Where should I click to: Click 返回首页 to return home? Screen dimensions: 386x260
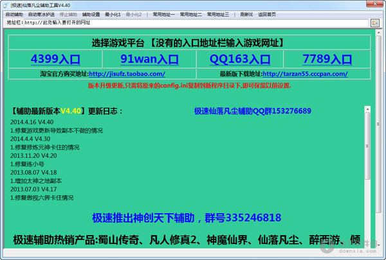[x=267, y=15]
